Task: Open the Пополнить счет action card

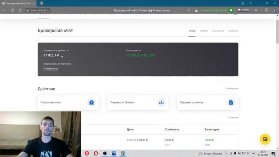Action: point(68,102)
